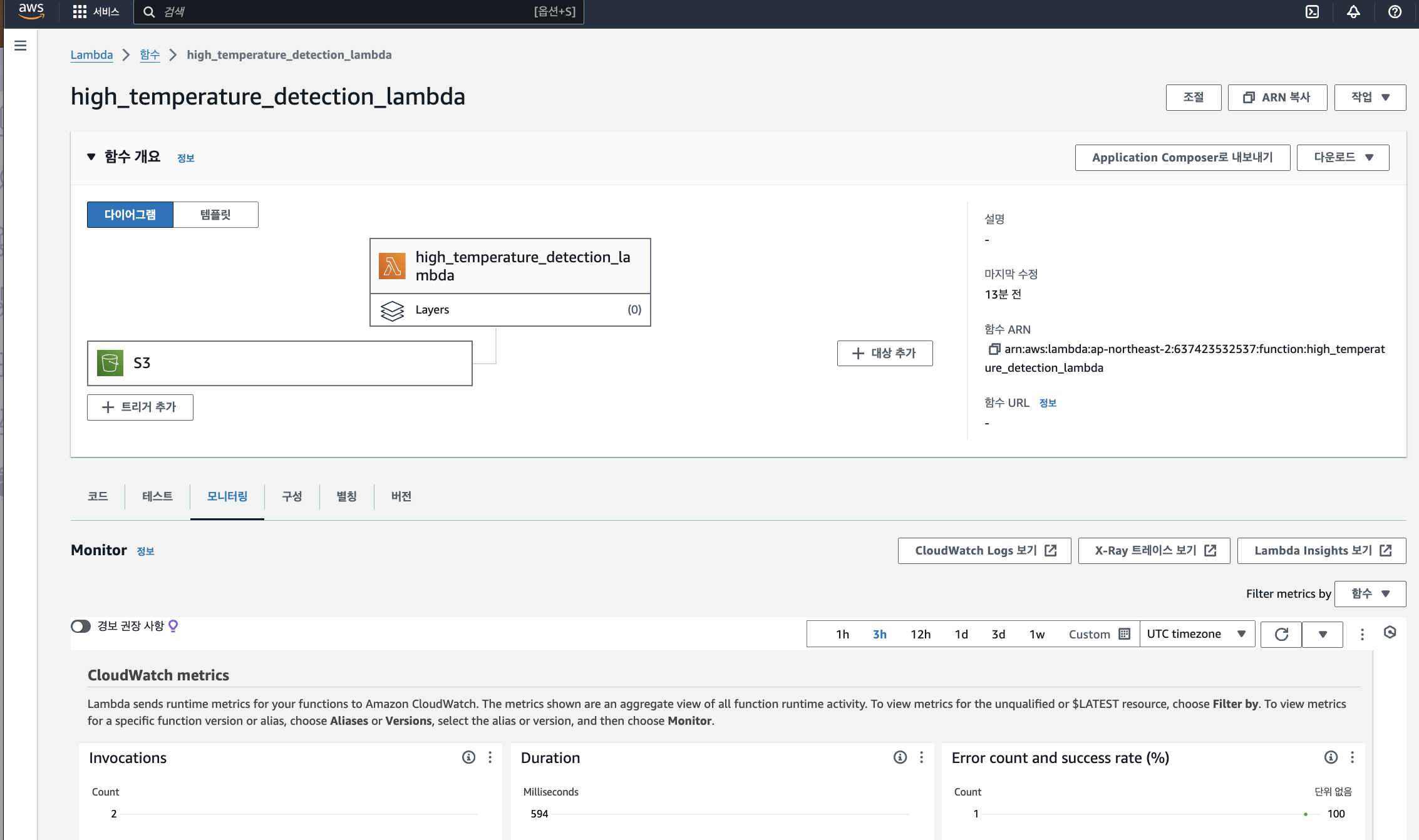Screen dimensions: 1419x840
Task: Click the ARN 복사 button
Action: 1277,98
